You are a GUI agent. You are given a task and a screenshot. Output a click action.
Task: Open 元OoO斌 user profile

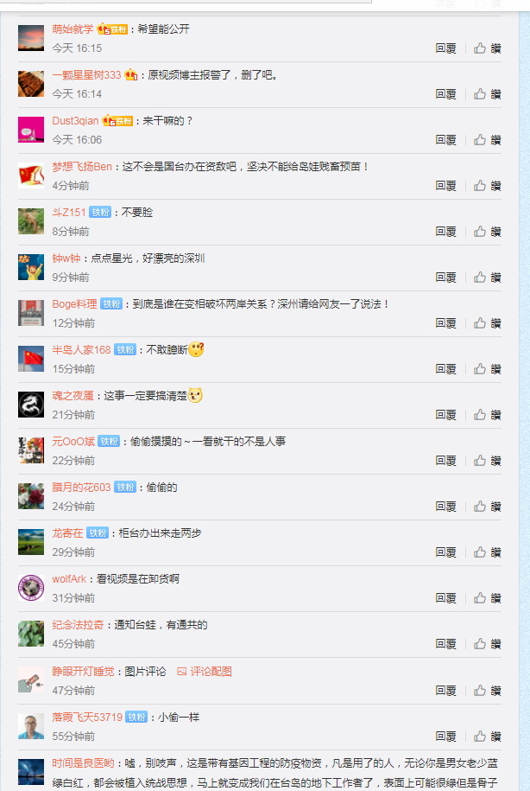pos(73,442)
